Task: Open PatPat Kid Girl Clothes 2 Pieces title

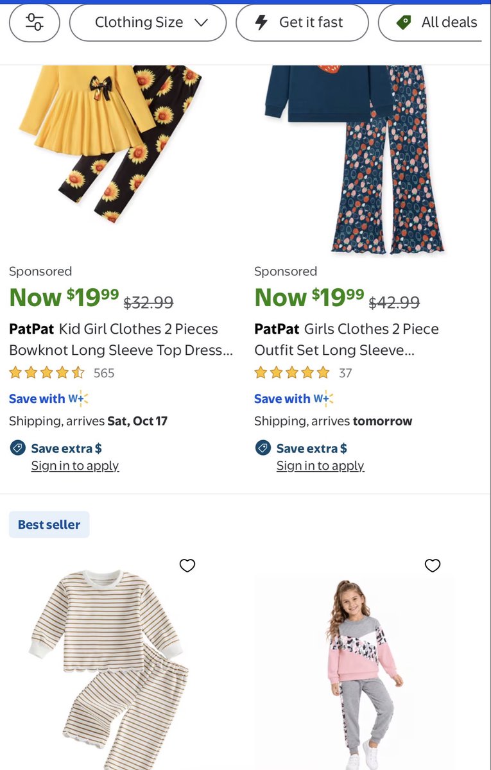Action: 121,339
